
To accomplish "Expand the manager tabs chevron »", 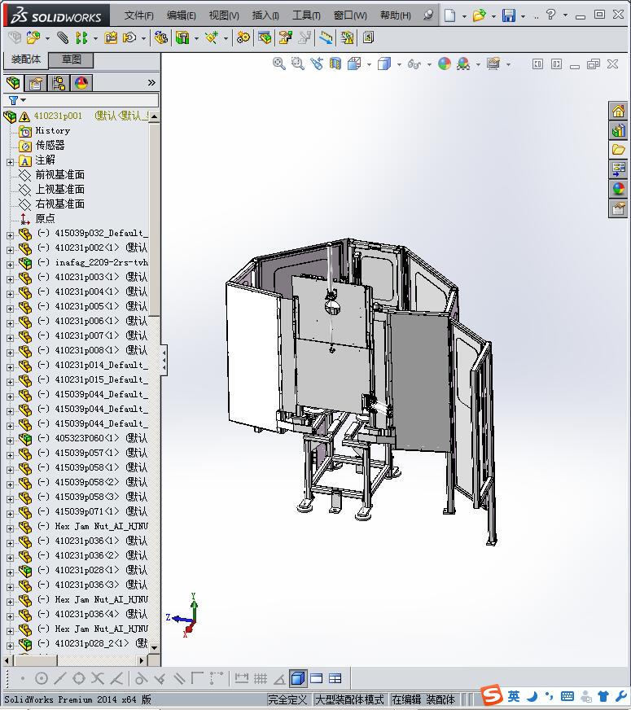I will coord(151,82).
